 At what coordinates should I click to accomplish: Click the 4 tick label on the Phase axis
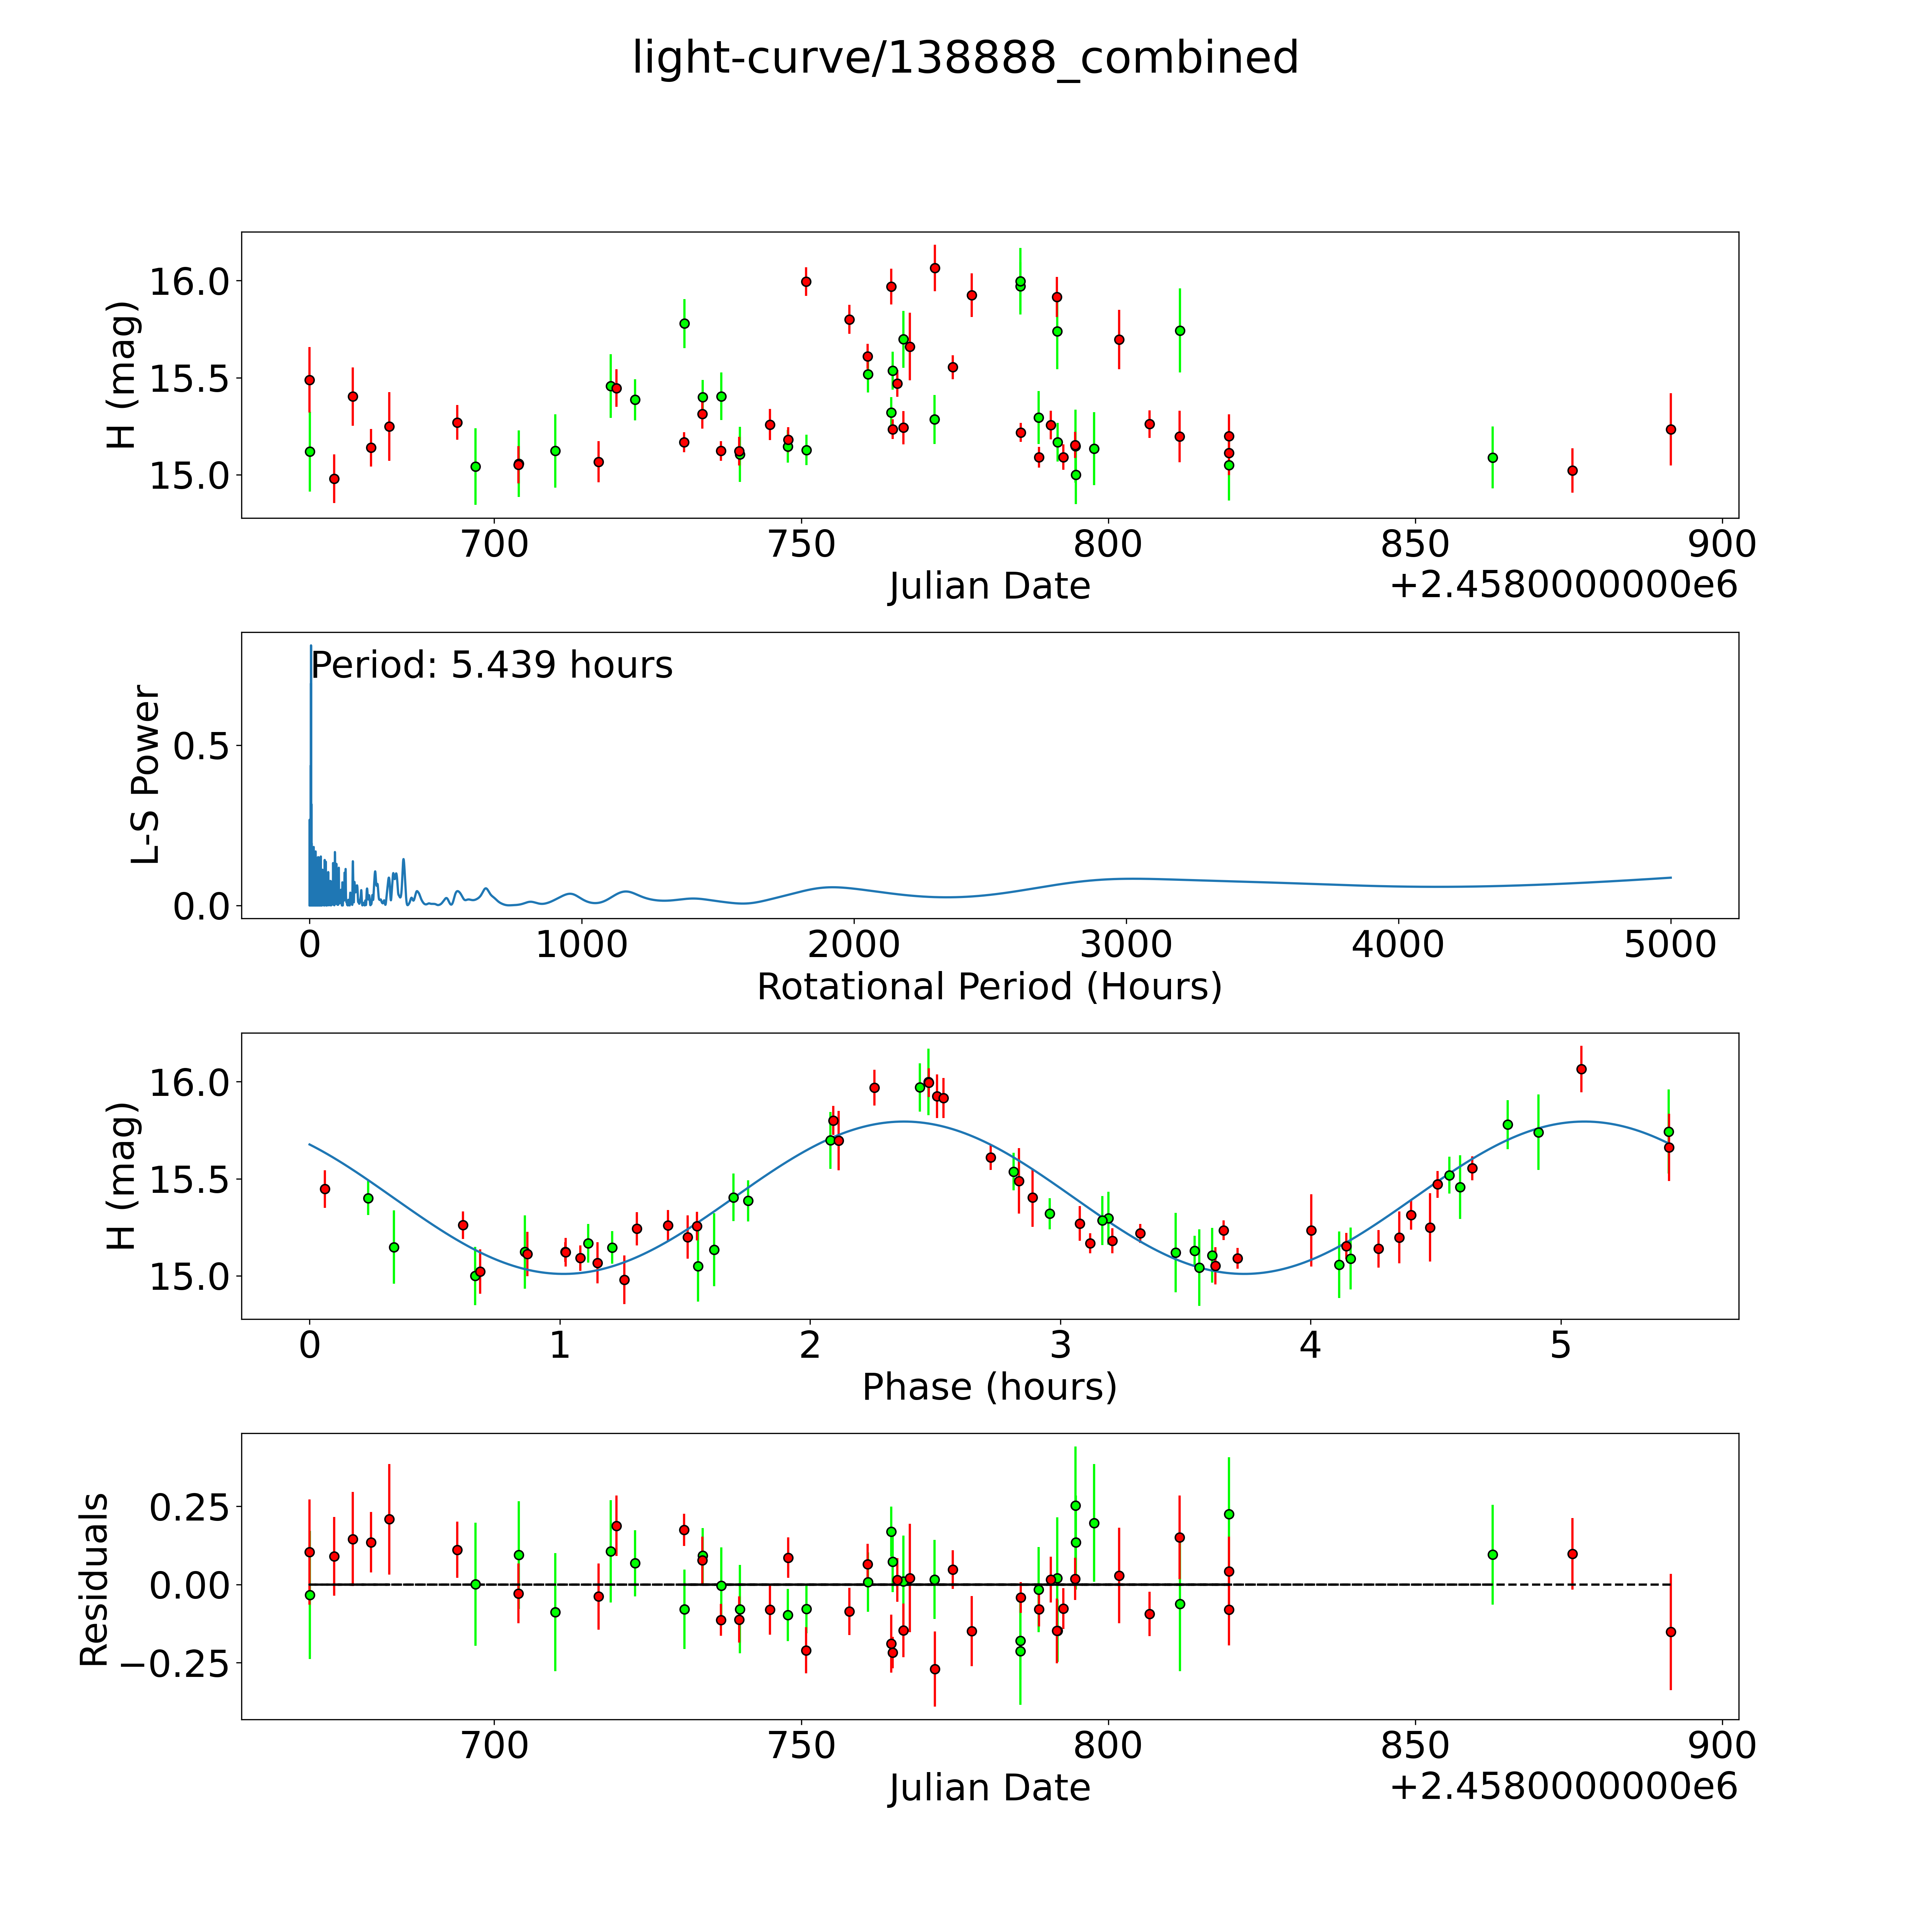coord(1310,1346)
